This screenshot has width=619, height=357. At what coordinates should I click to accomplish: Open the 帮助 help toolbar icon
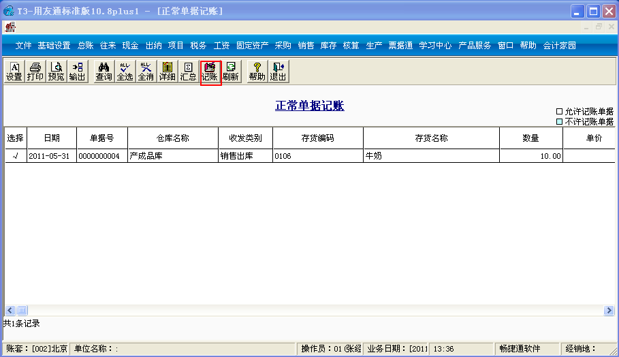point(257,72)
